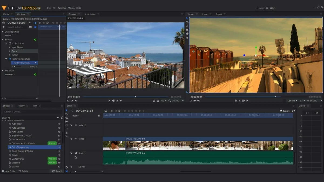This screenshot has width=324, height=182.
Task: Add a new effect with green plus
Action: click(x=35, y=40)
